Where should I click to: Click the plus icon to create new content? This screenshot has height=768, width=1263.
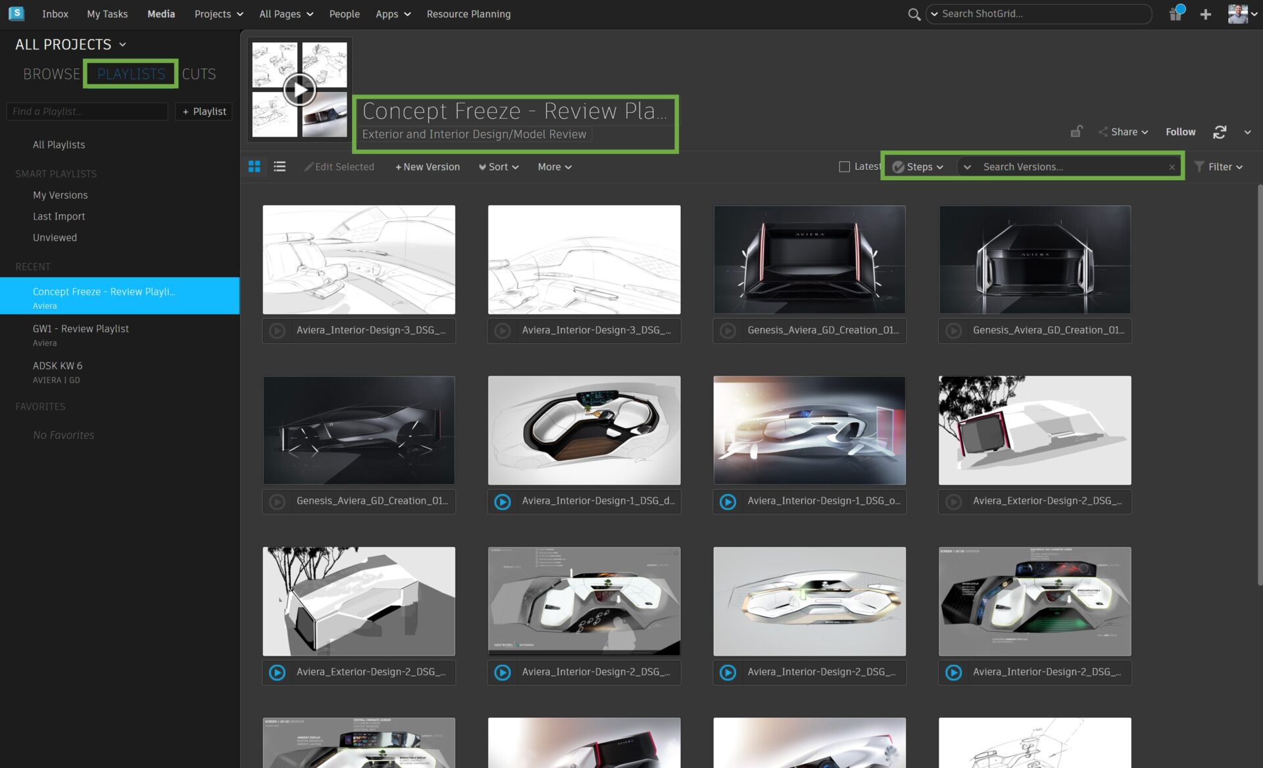click(1205, 14)
